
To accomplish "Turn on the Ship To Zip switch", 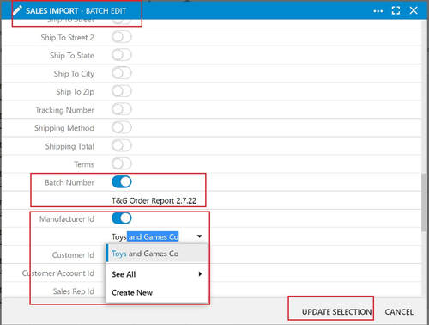I will coord(122,91).
